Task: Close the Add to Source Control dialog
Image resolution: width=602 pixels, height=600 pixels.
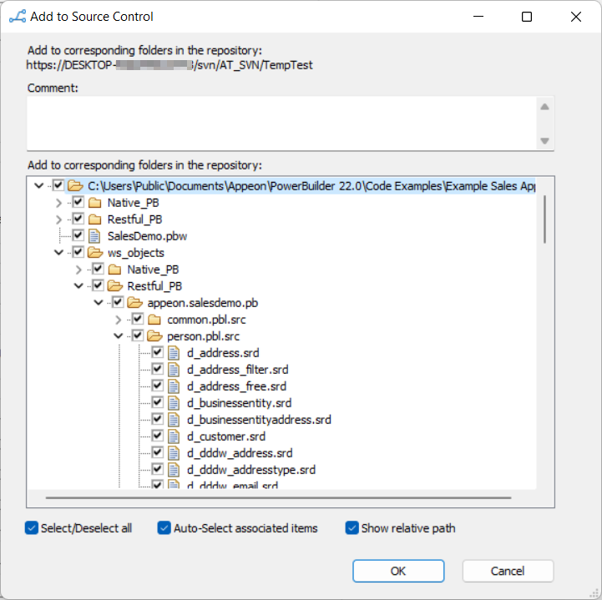Action: (576, 17)
